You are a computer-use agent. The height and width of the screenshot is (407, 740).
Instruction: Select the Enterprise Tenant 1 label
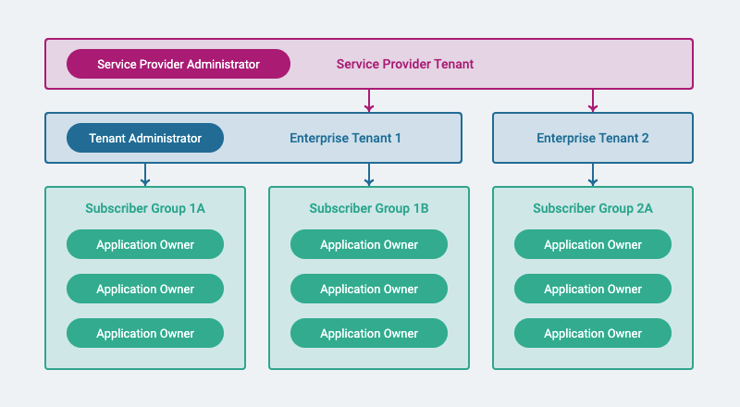point(346,138)
